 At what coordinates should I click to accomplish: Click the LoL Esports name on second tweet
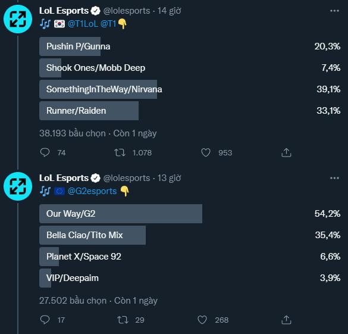(64, 178)
